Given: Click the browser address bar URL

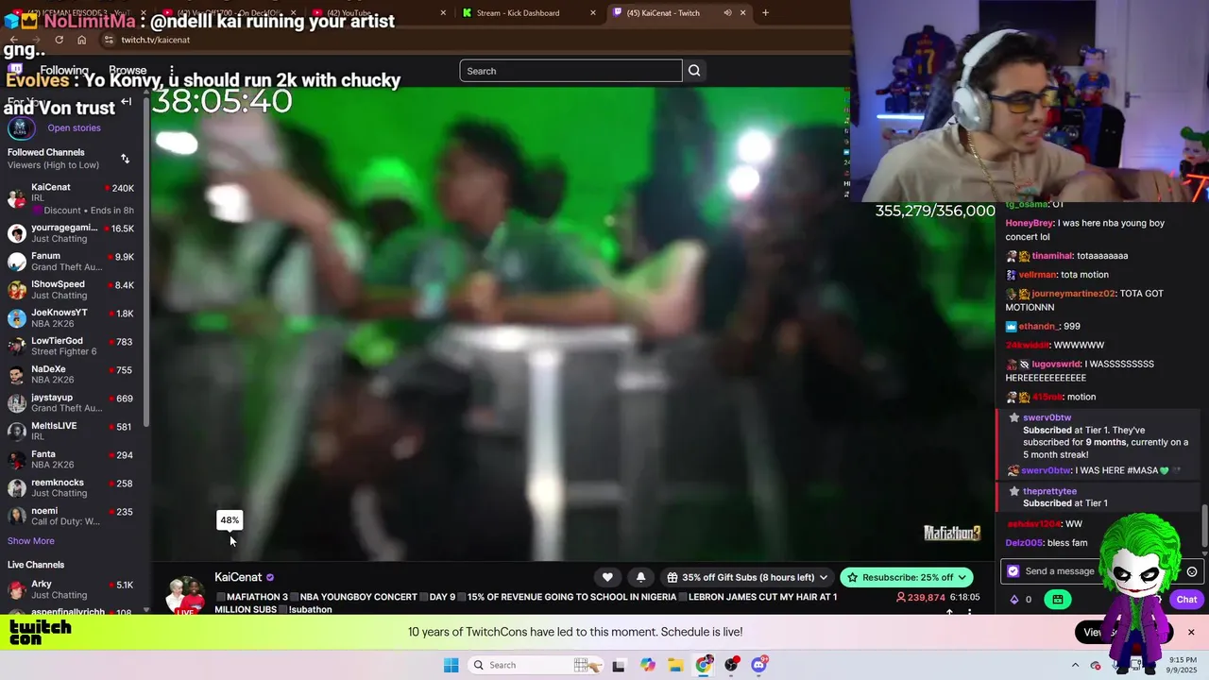Looking at the screenshot, I should [156, 40].
